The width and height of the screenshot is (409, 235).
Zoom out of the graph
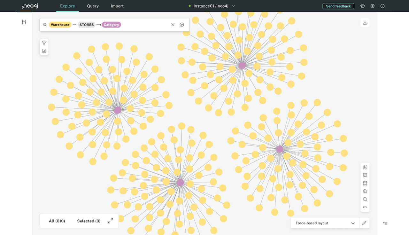pyautogui.click(x=365, y=199)
